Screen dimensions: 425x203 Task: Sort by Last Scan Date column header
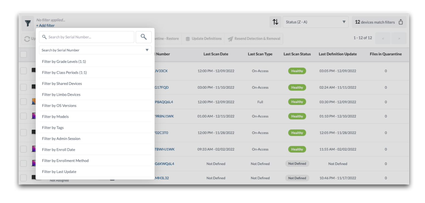tap(216, 54)
